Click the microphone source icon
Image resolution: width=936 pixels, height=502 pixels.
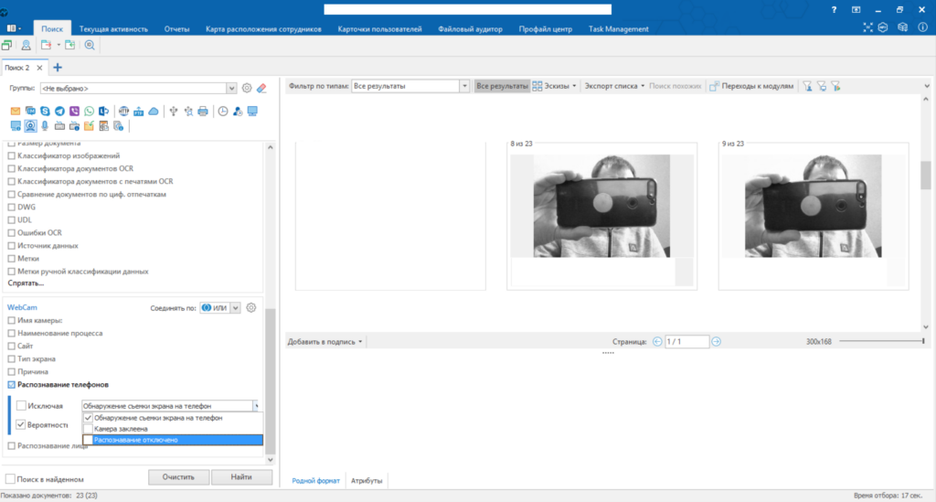coord(45,125)
